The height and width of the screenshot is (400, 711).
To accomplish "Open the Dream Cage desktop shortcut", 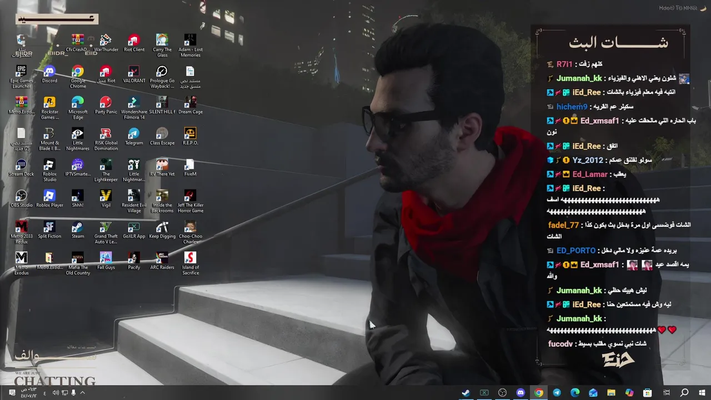I will pos(190,106).
